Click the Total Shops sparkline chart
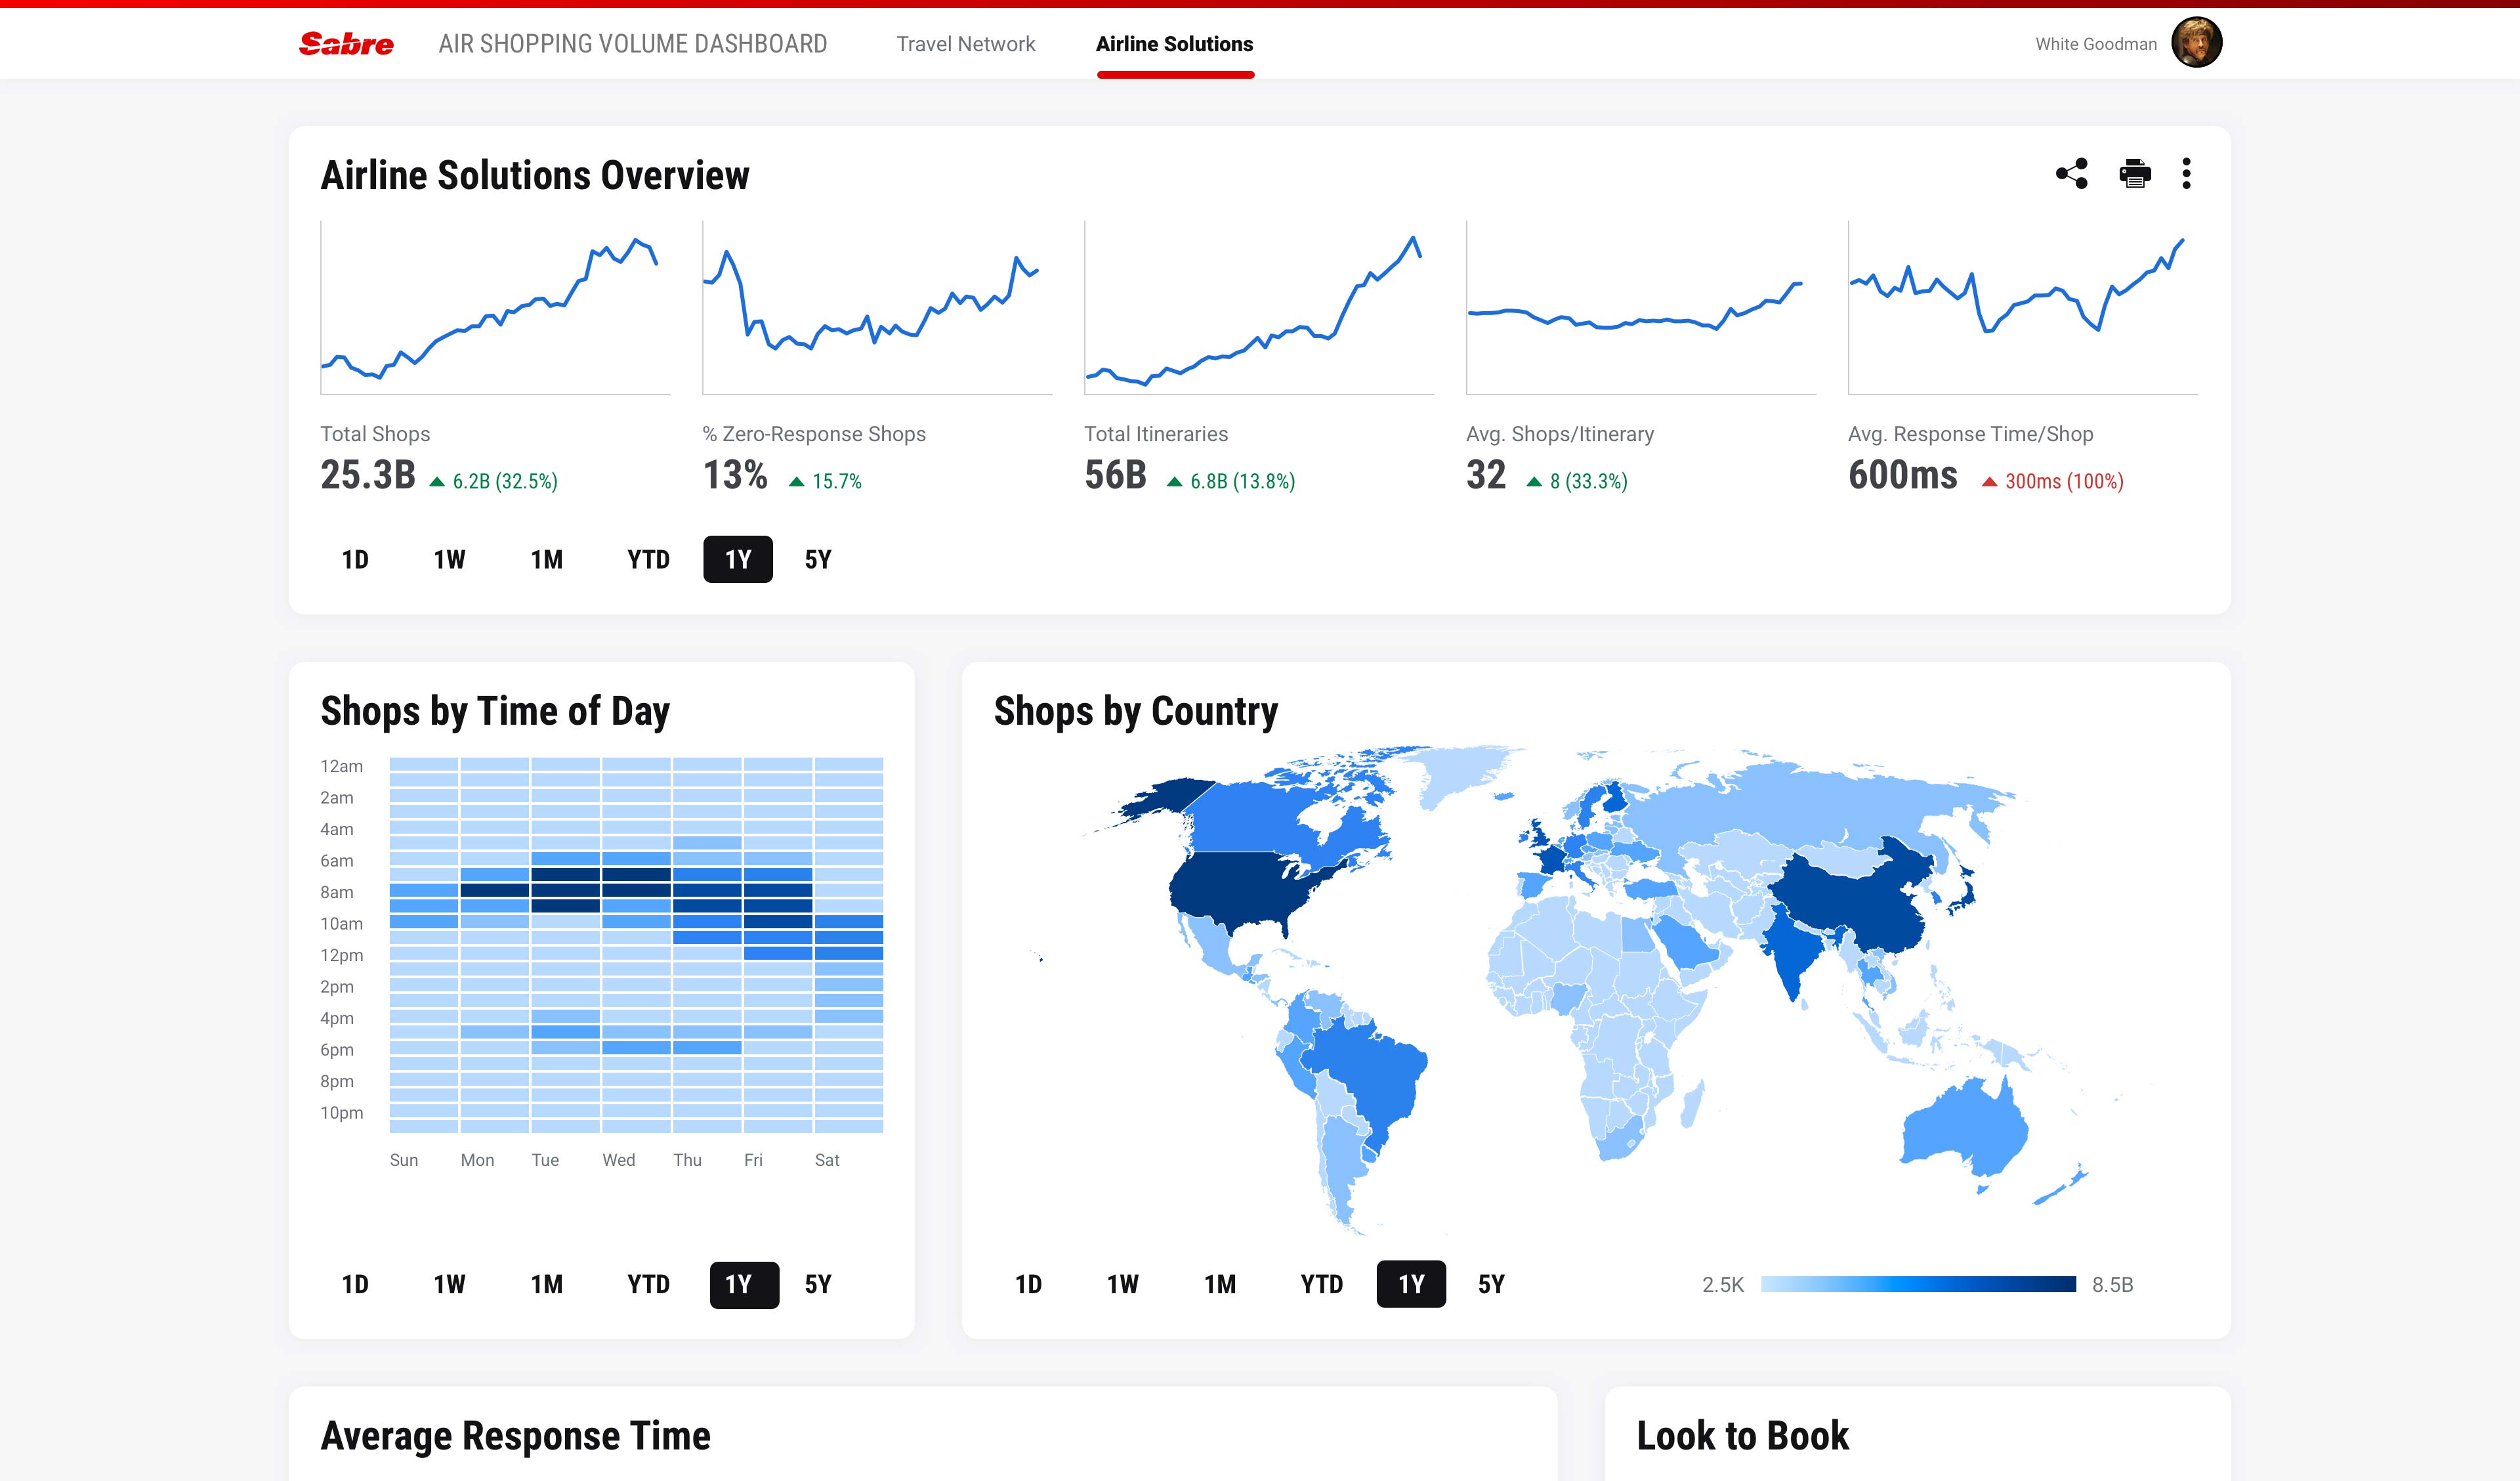2520x1481 pixels. [x=495, y=308]
